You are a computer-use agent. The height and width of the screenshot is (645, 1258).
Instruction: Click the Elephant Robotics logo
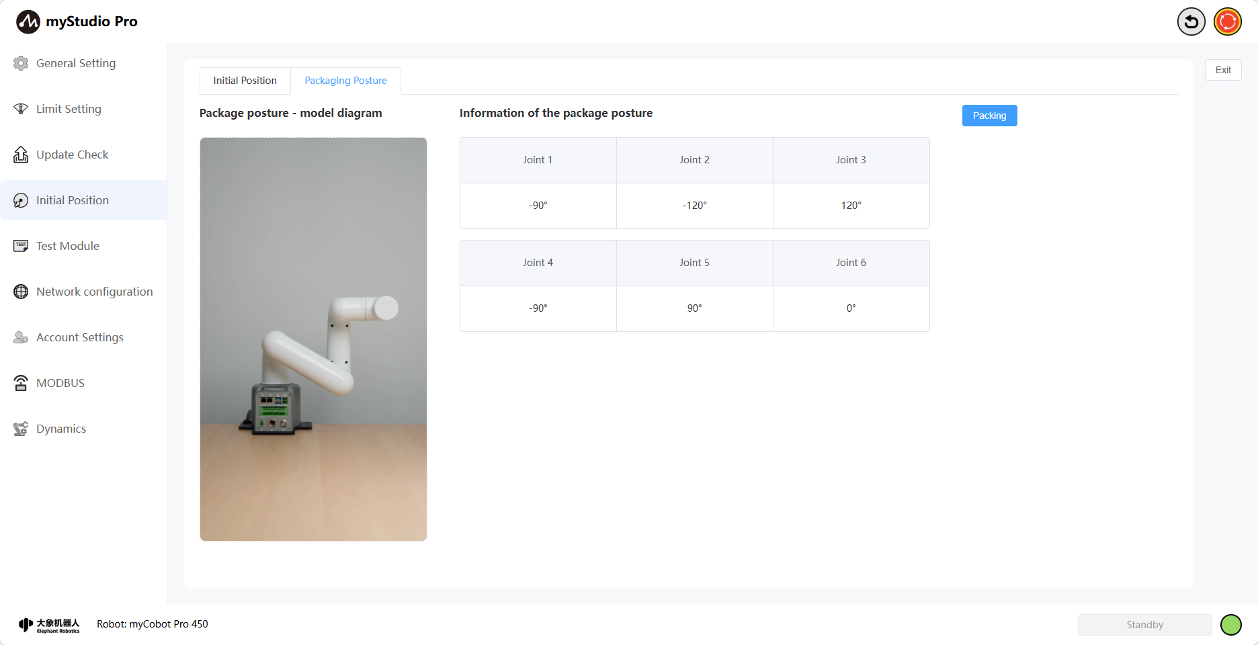(x=49, y=625)
